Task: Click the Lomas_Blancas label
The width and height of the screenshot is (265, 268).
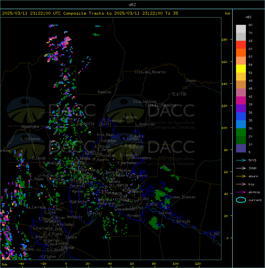Action: (183, 197)
